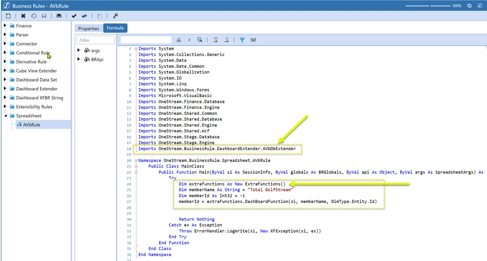Image resolution: width=487 pixels, height=261 pixels.
Task: Click the outdent/format icon in formula toolbar
Action: click(x=227, y=40)
